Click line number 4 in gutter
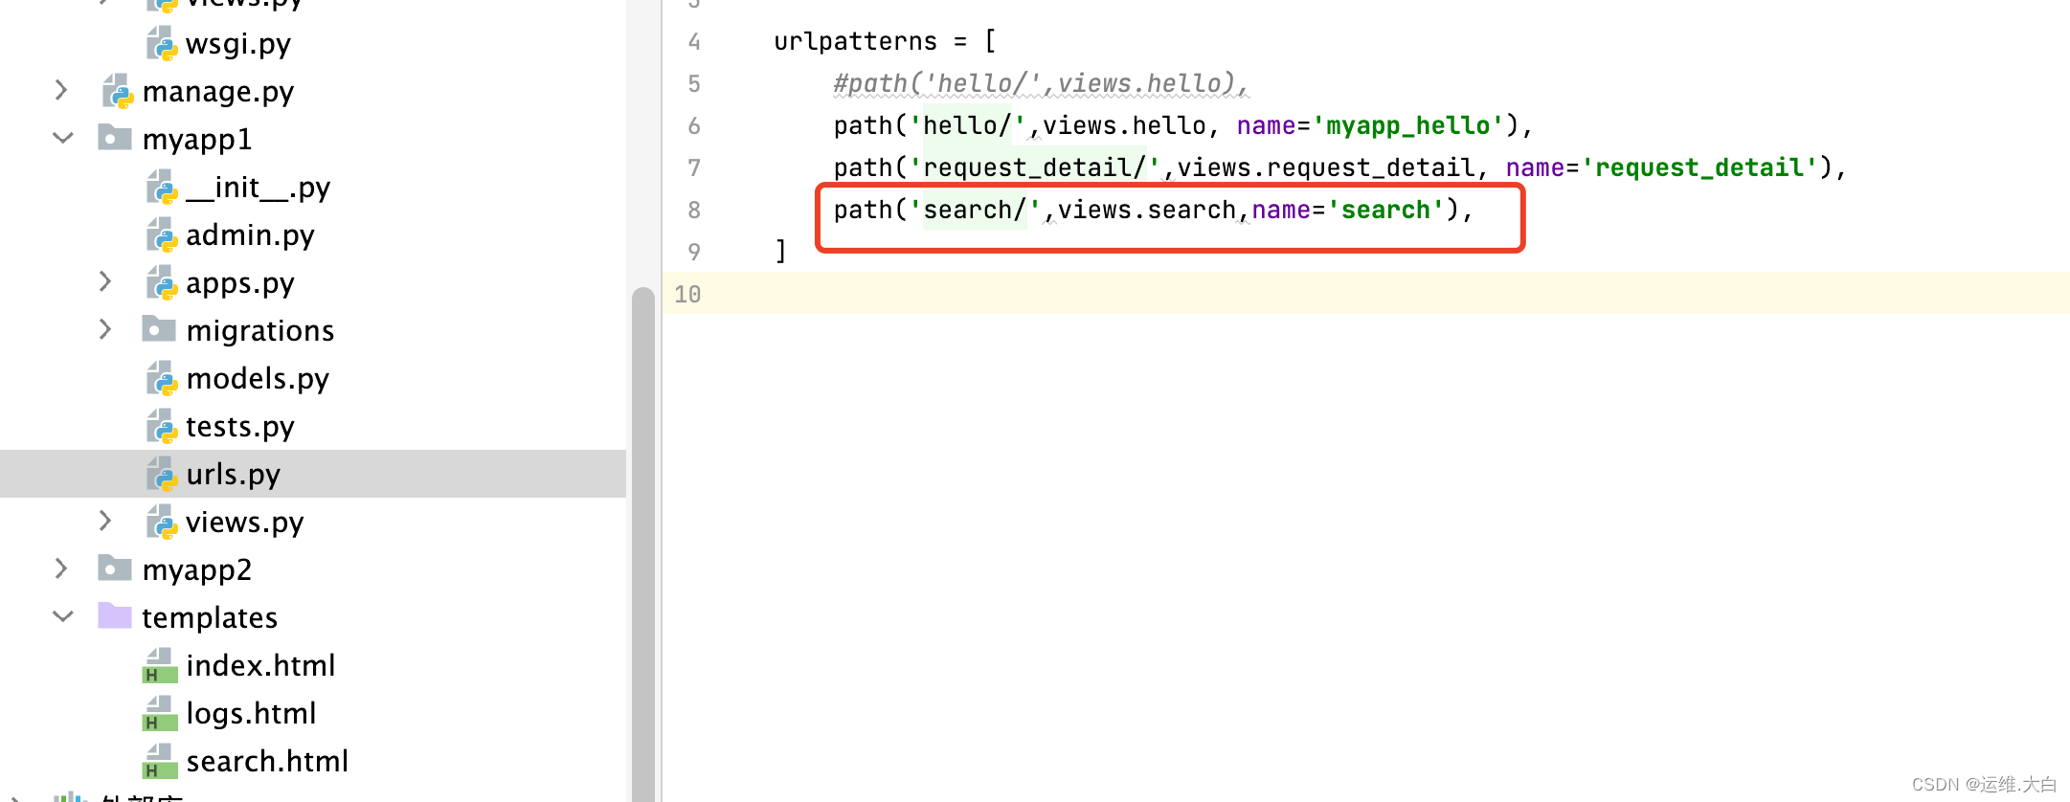The height and width of the screenshot is (802, 2070). coord(694,42)
